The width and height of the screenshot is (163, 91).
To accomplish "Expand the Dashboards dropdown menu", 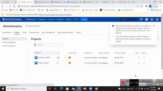I will tap(31, 19).
